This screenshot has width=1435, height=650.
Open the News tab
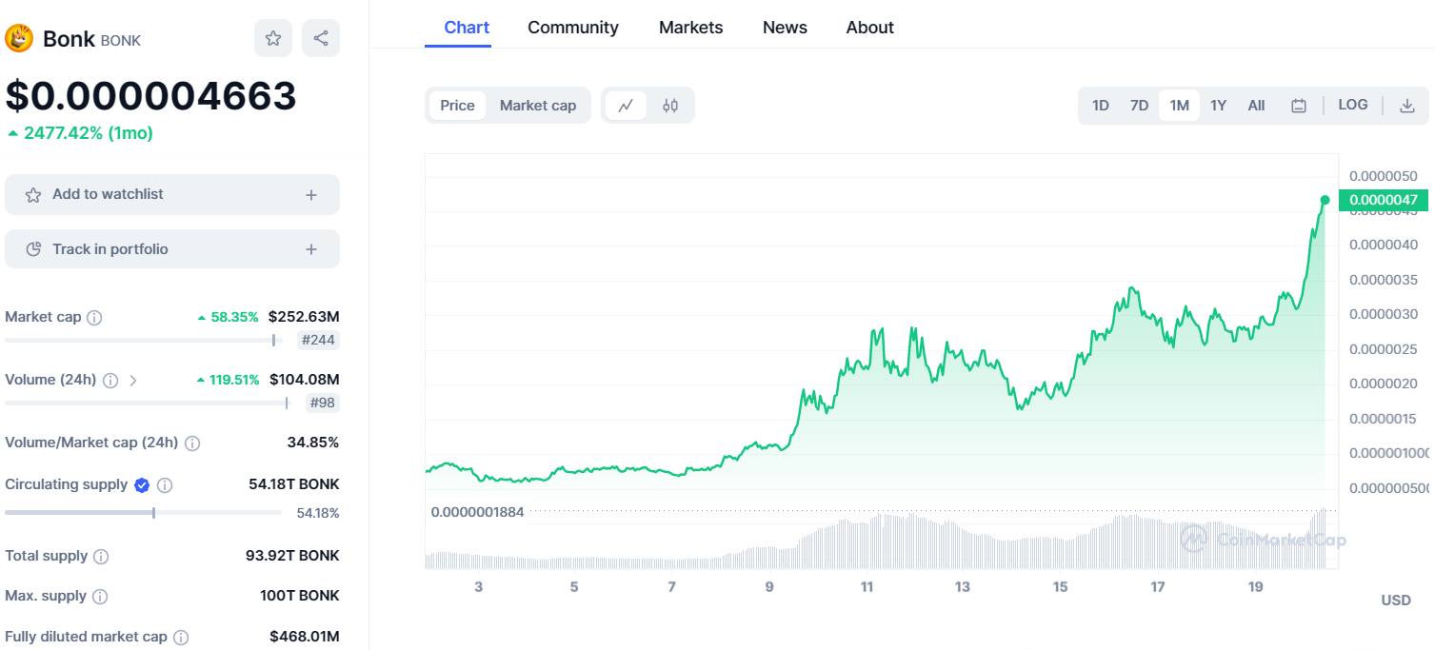click(785, 28)
